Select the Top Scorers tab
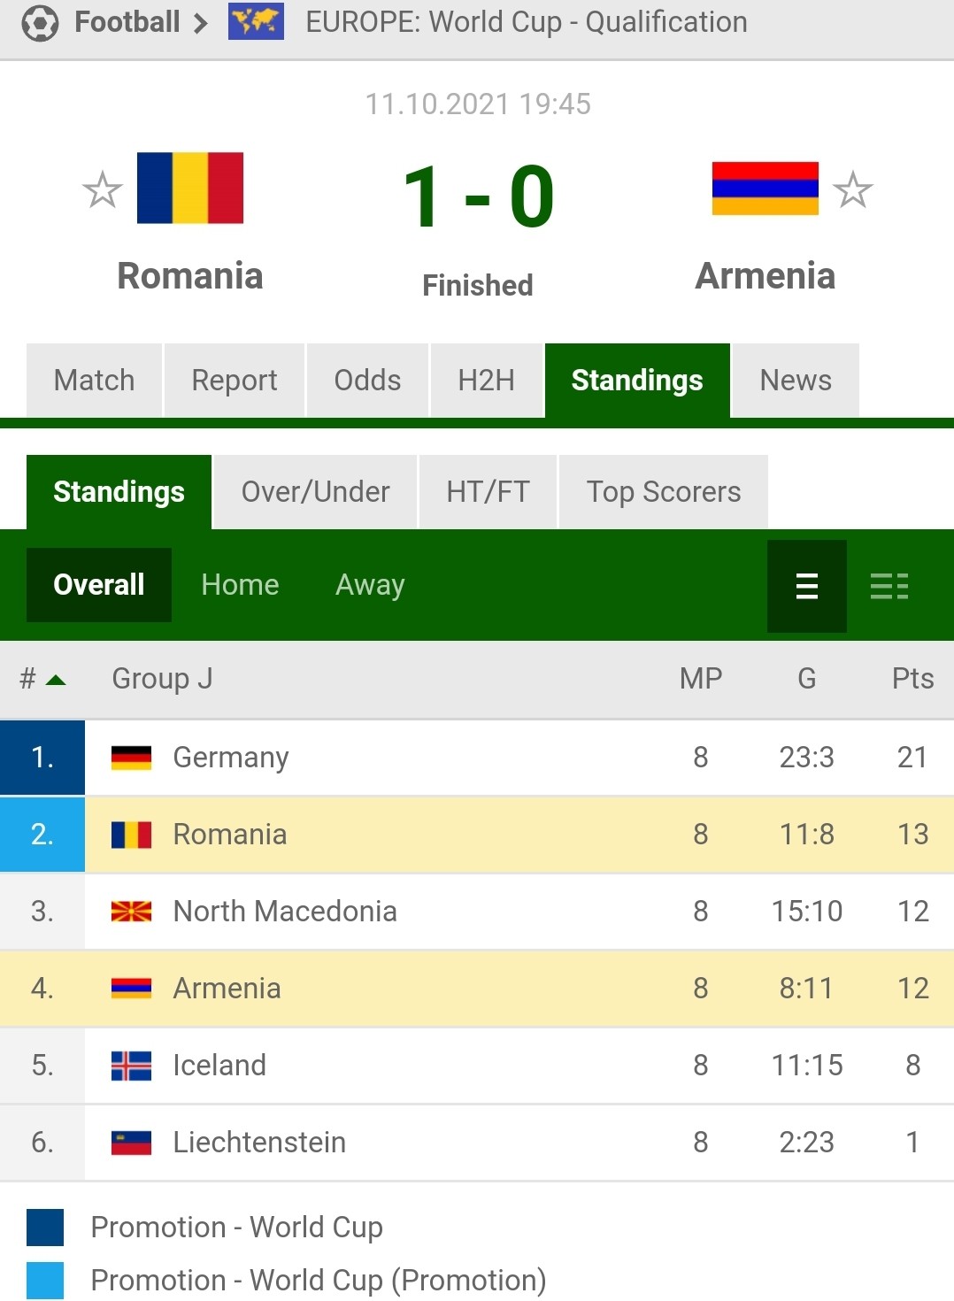 coord(664,491)
